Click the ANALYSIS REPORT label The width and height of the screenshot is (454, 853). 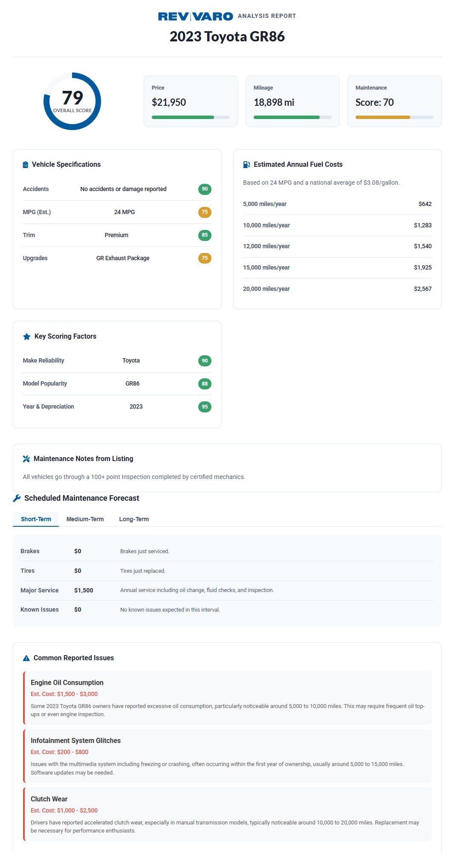click(267, 16)
